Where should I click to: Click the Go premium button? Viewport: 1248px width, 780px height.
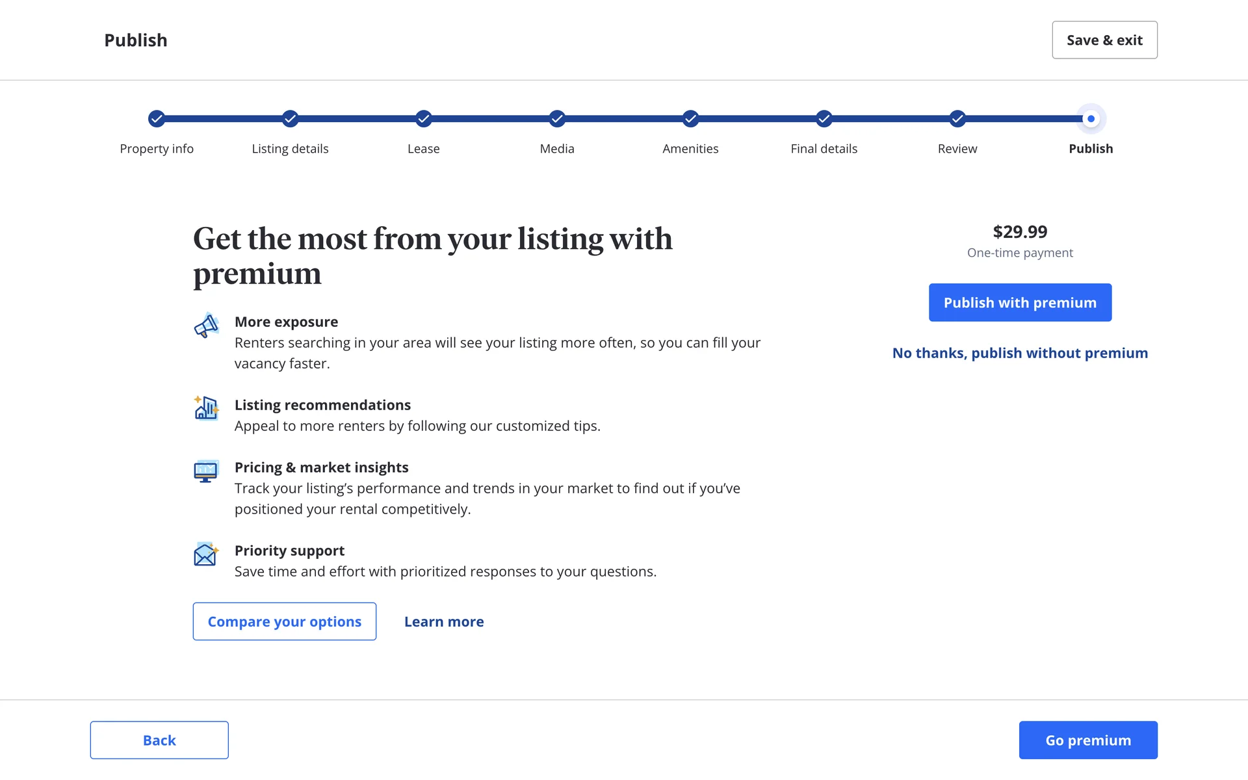1088,740
